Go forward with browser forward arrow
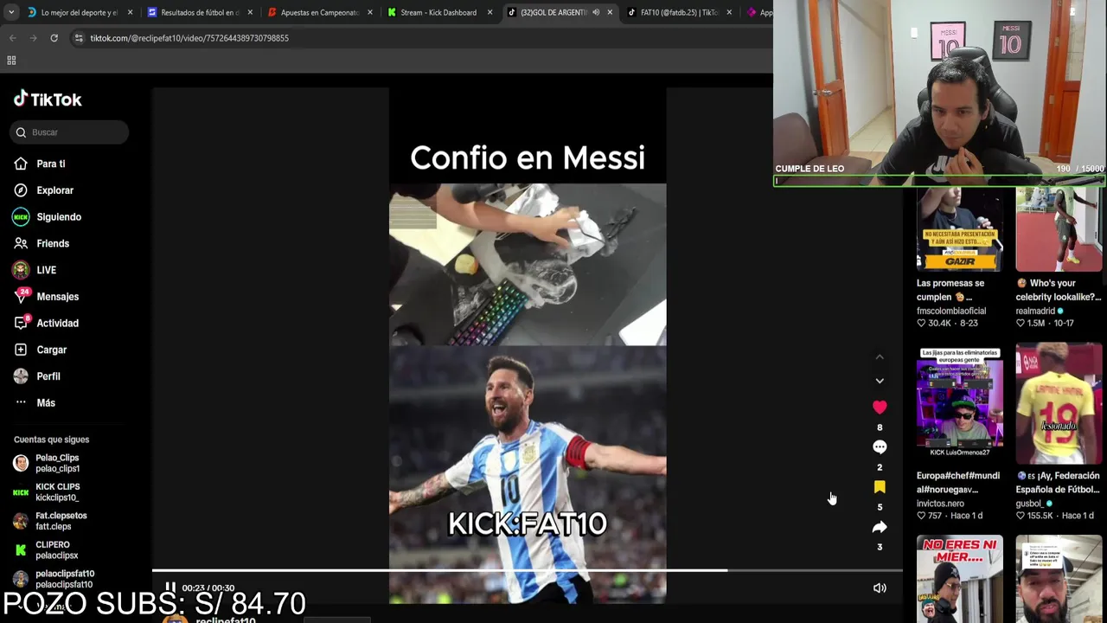The image size is (1107, 623). coord(33,38)
